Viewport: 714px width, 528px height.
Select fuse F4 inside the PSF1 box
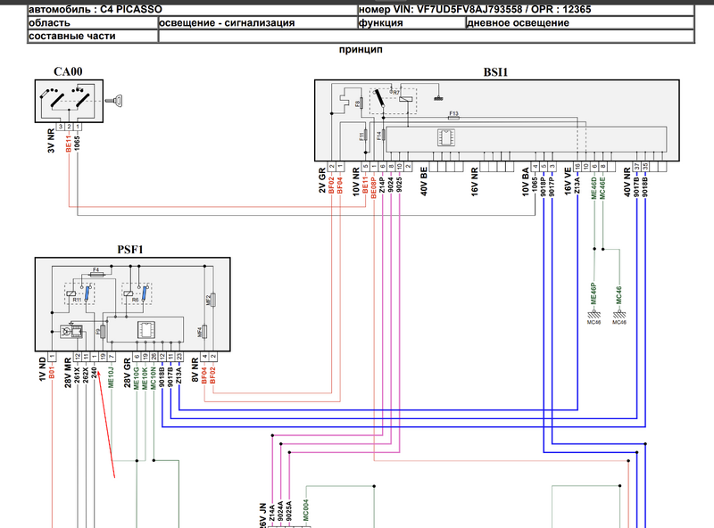(x=96, y=273)
